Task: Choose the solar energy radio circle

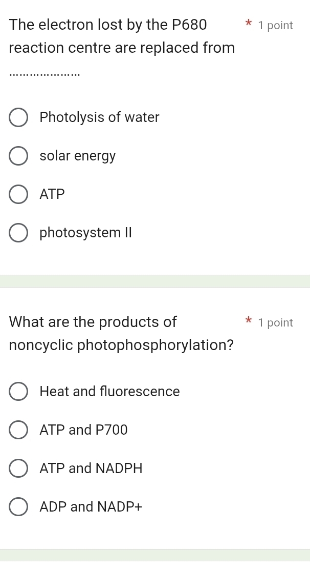Action: point(18,156)
